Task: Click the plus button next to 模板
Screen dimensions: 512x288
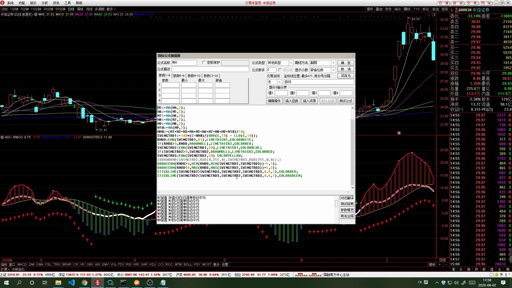Action: click(x=439, y=265)
